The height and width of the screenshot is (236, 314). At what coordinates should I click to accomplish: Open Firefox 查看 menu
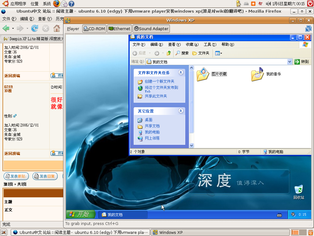click(45, 19)
